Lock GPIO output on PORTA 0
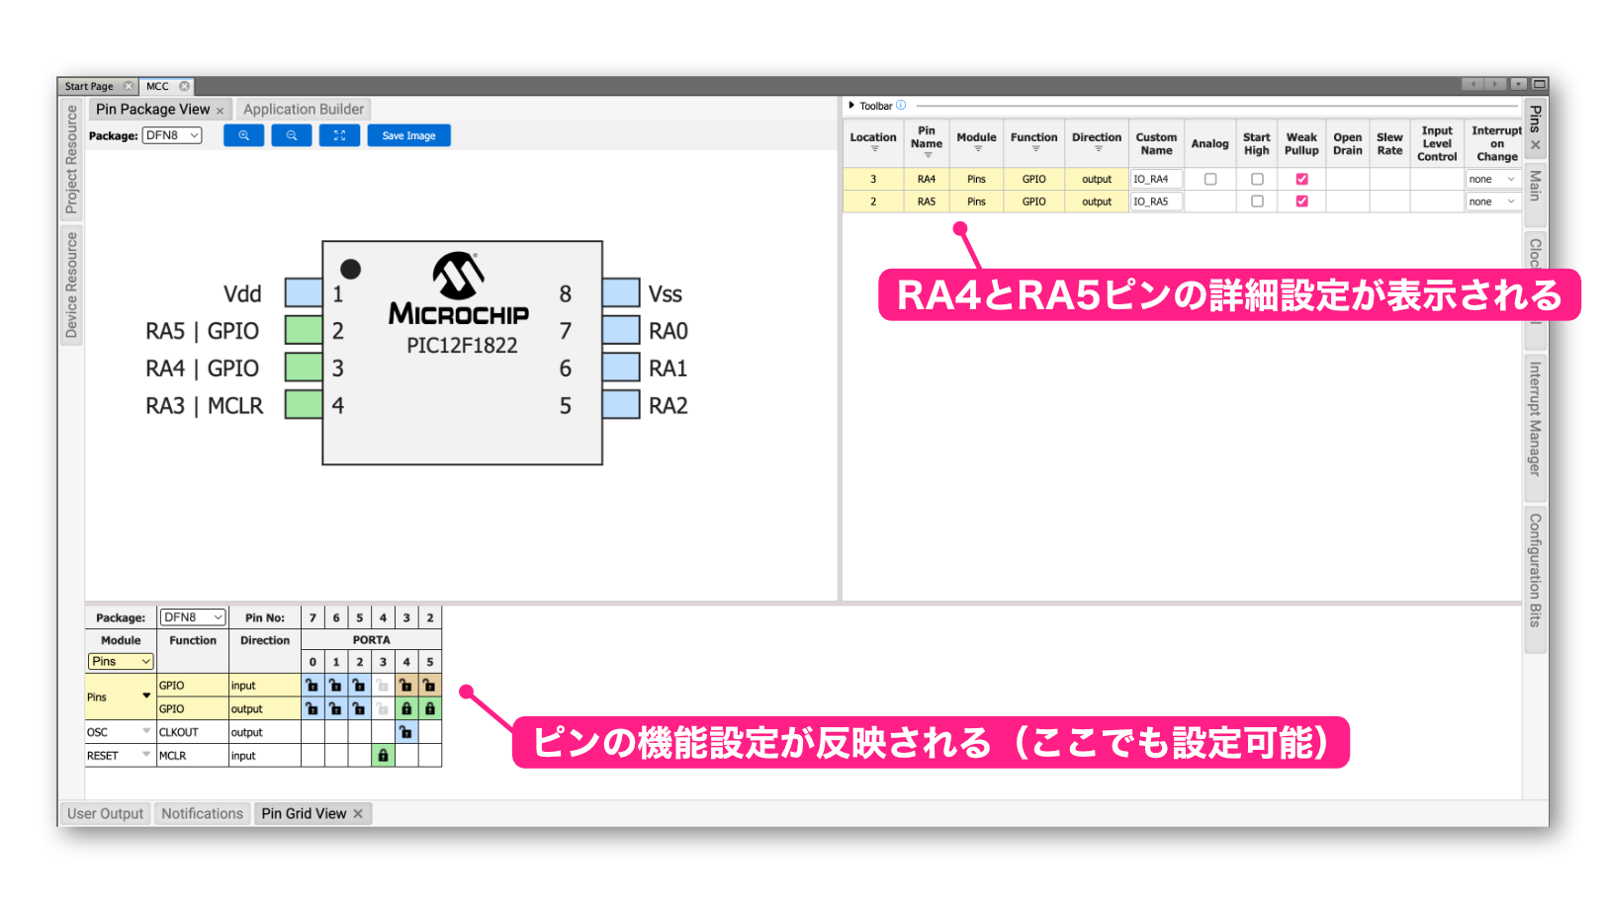 (x=312, y=708)
